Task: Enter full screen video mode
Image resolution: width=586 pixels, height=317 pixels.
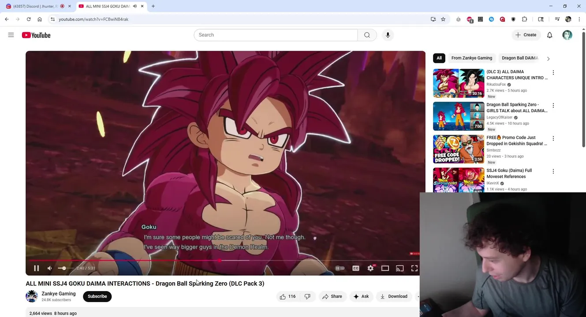Action: pos(414,268)
